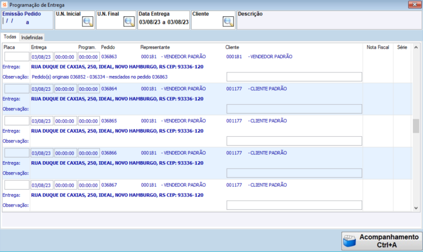Screen dimensions: 423x252
Task: Click the Entrega date field of pedido 036863
Action: 42,57
